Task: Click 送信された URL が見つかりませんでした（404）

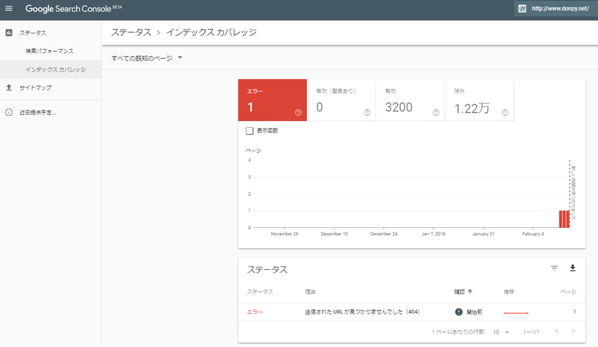Action: [362, 312]
